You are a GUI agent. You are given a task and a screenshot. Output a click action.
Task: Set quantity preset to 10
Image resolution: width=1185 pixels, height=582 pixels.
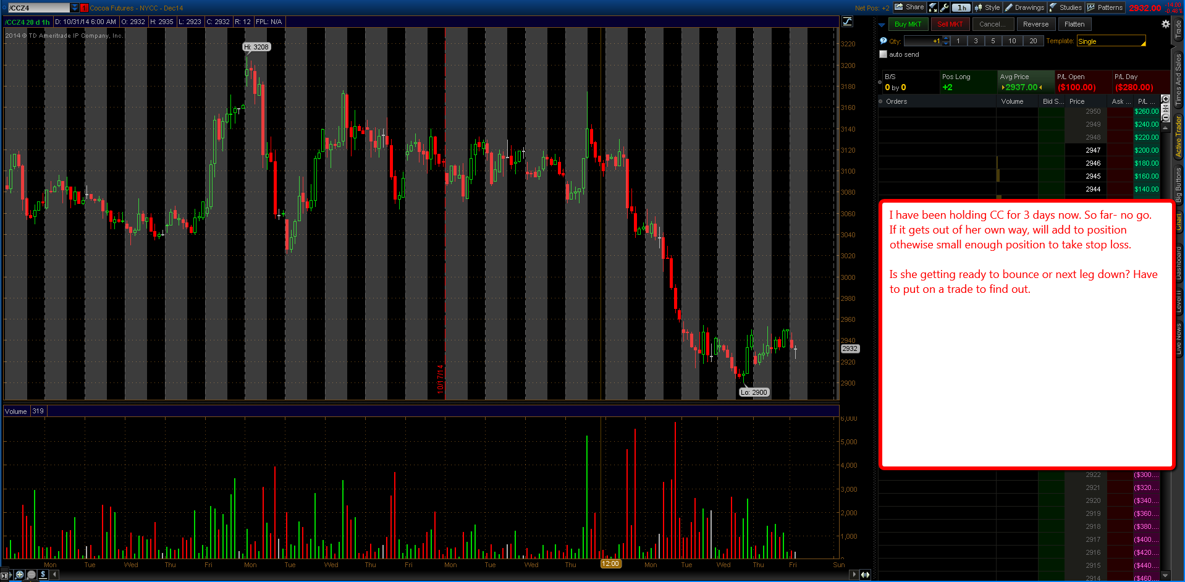[x=1012, y=41]
